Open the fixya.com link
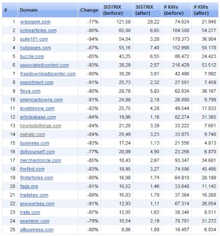Screen dimensions: 220x236 tap(30, 91)
